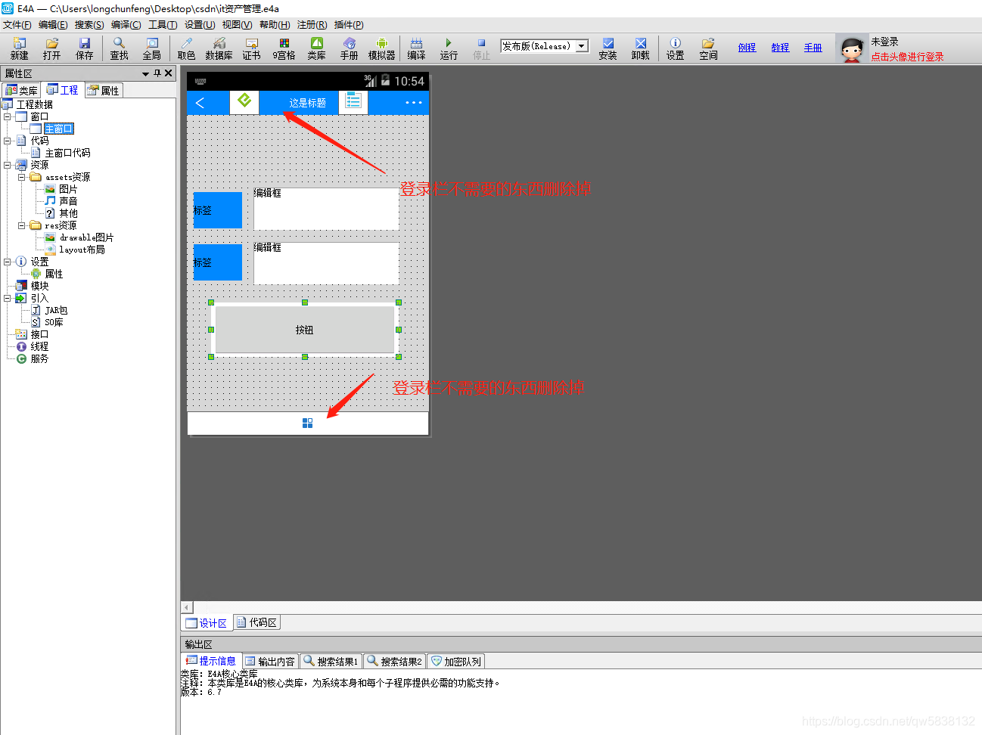Open the 文件(F) menu
The height and width of the screenshot is (735, 982).
(17, 25)
